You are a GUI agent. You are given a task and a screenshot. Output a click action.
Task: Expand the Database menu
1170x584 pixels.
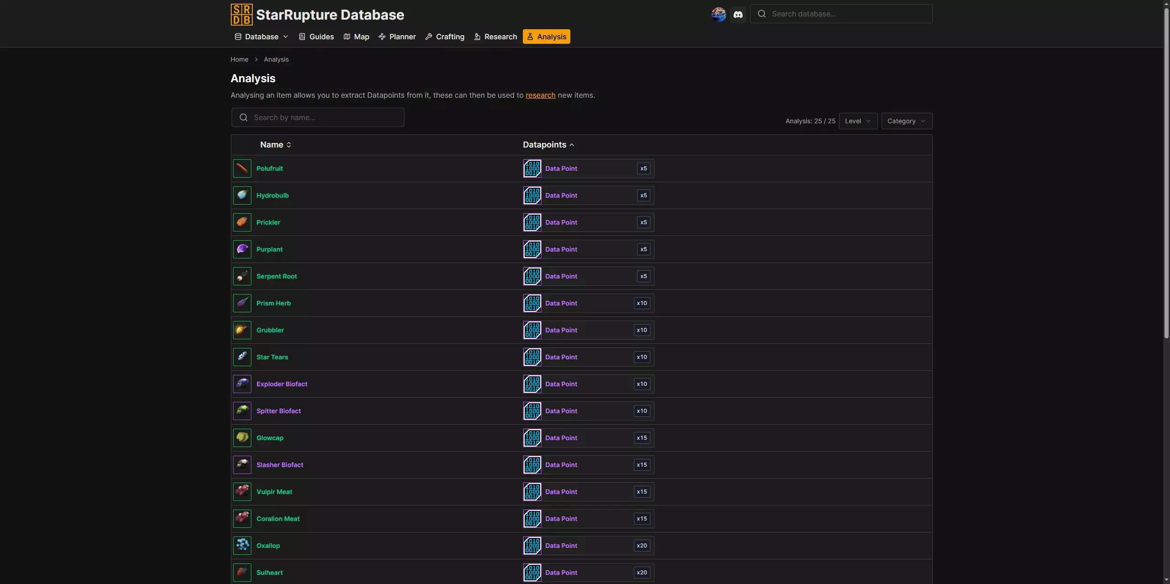click(x=261, y=37)
